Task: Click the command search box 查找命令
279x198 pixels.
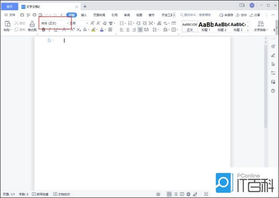Action: click(196, 15)
